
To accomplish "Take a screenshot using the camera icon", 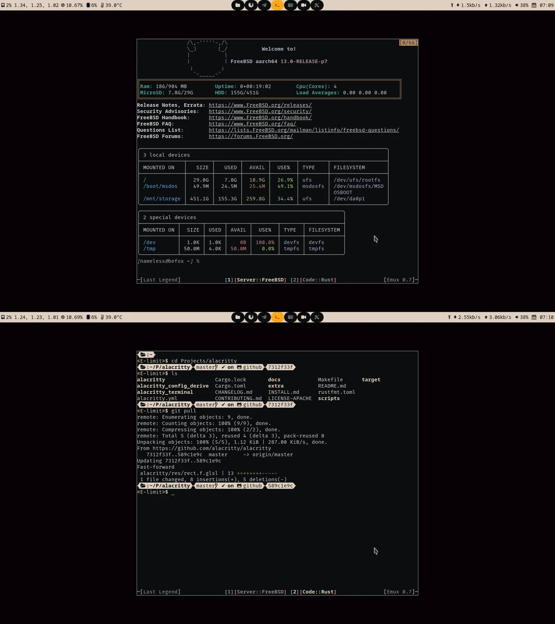I will click(290, 5).
